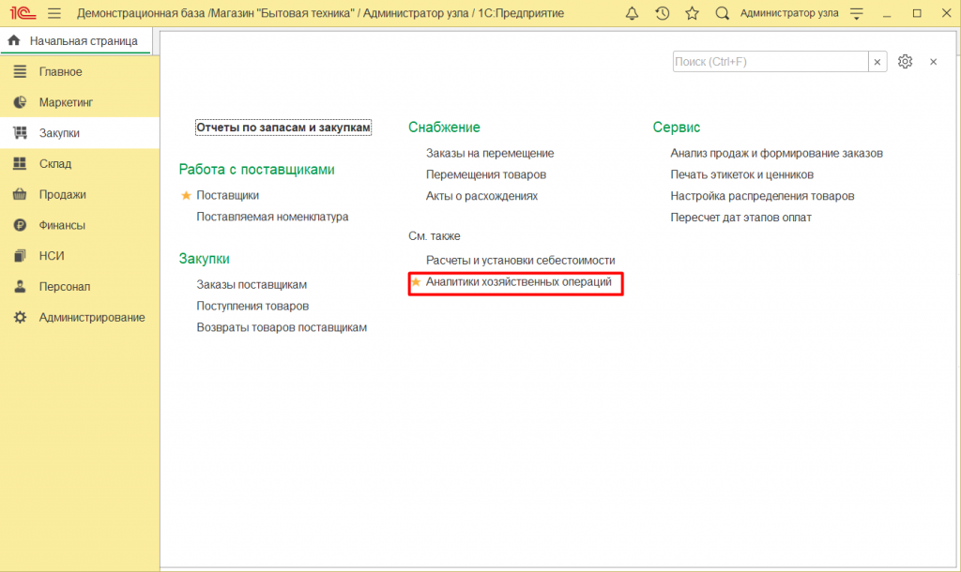Clear the search field with X button
This screenshot has width=961, height=572.
tap(877, 61)
